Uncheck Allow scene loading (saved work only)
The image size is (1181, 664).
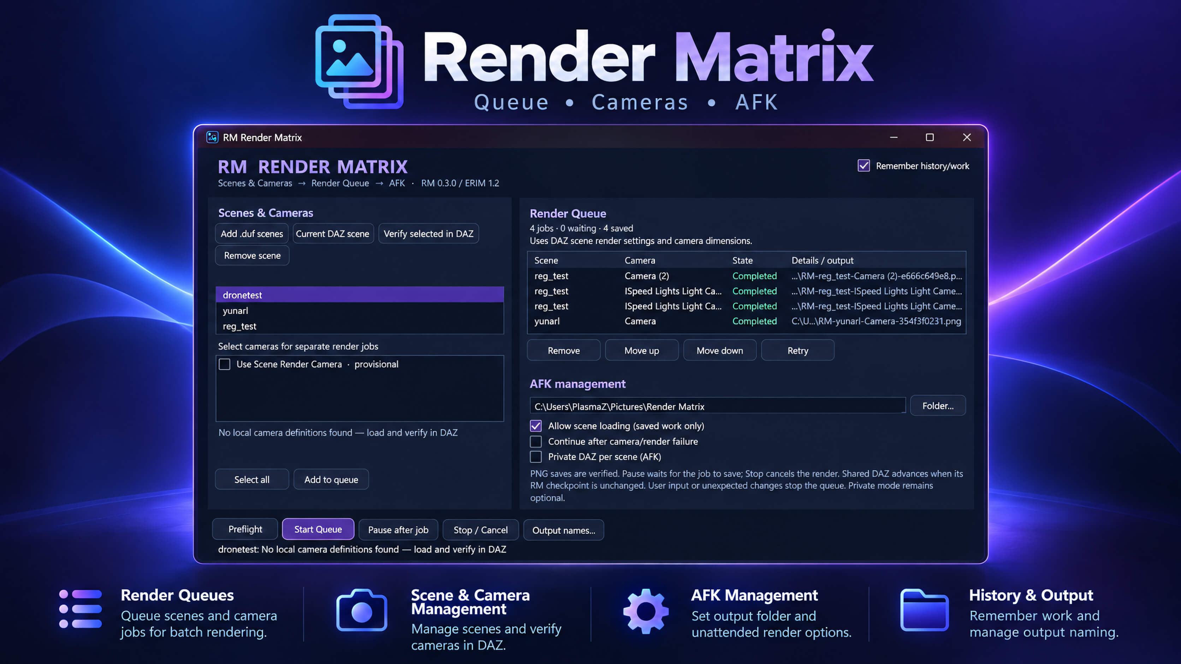click(536, 426)
